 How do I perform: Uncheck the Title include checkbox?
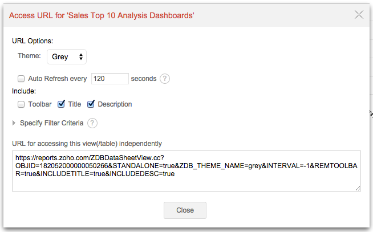tap(62, 104)
